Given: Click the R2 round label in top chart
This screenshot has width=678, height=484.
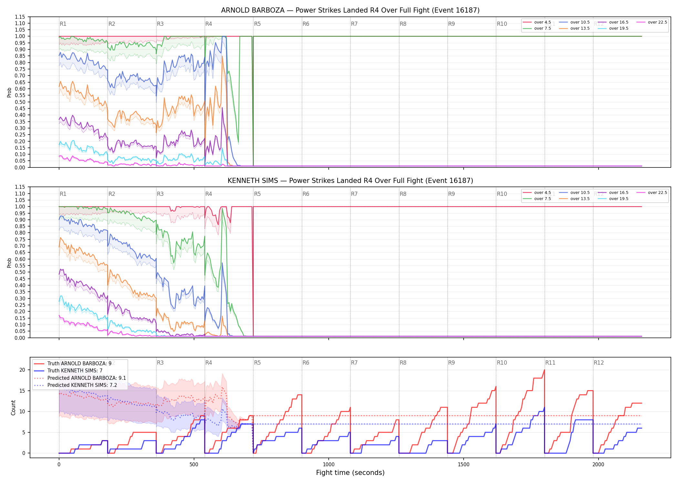Looking at the screenshot, I should 112,24.
